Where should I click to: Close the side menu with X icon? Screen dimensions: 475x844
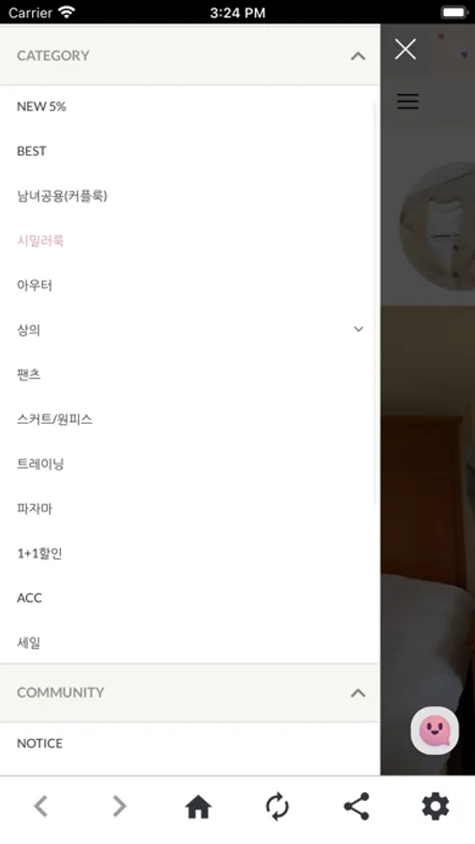tap(405, 49)
